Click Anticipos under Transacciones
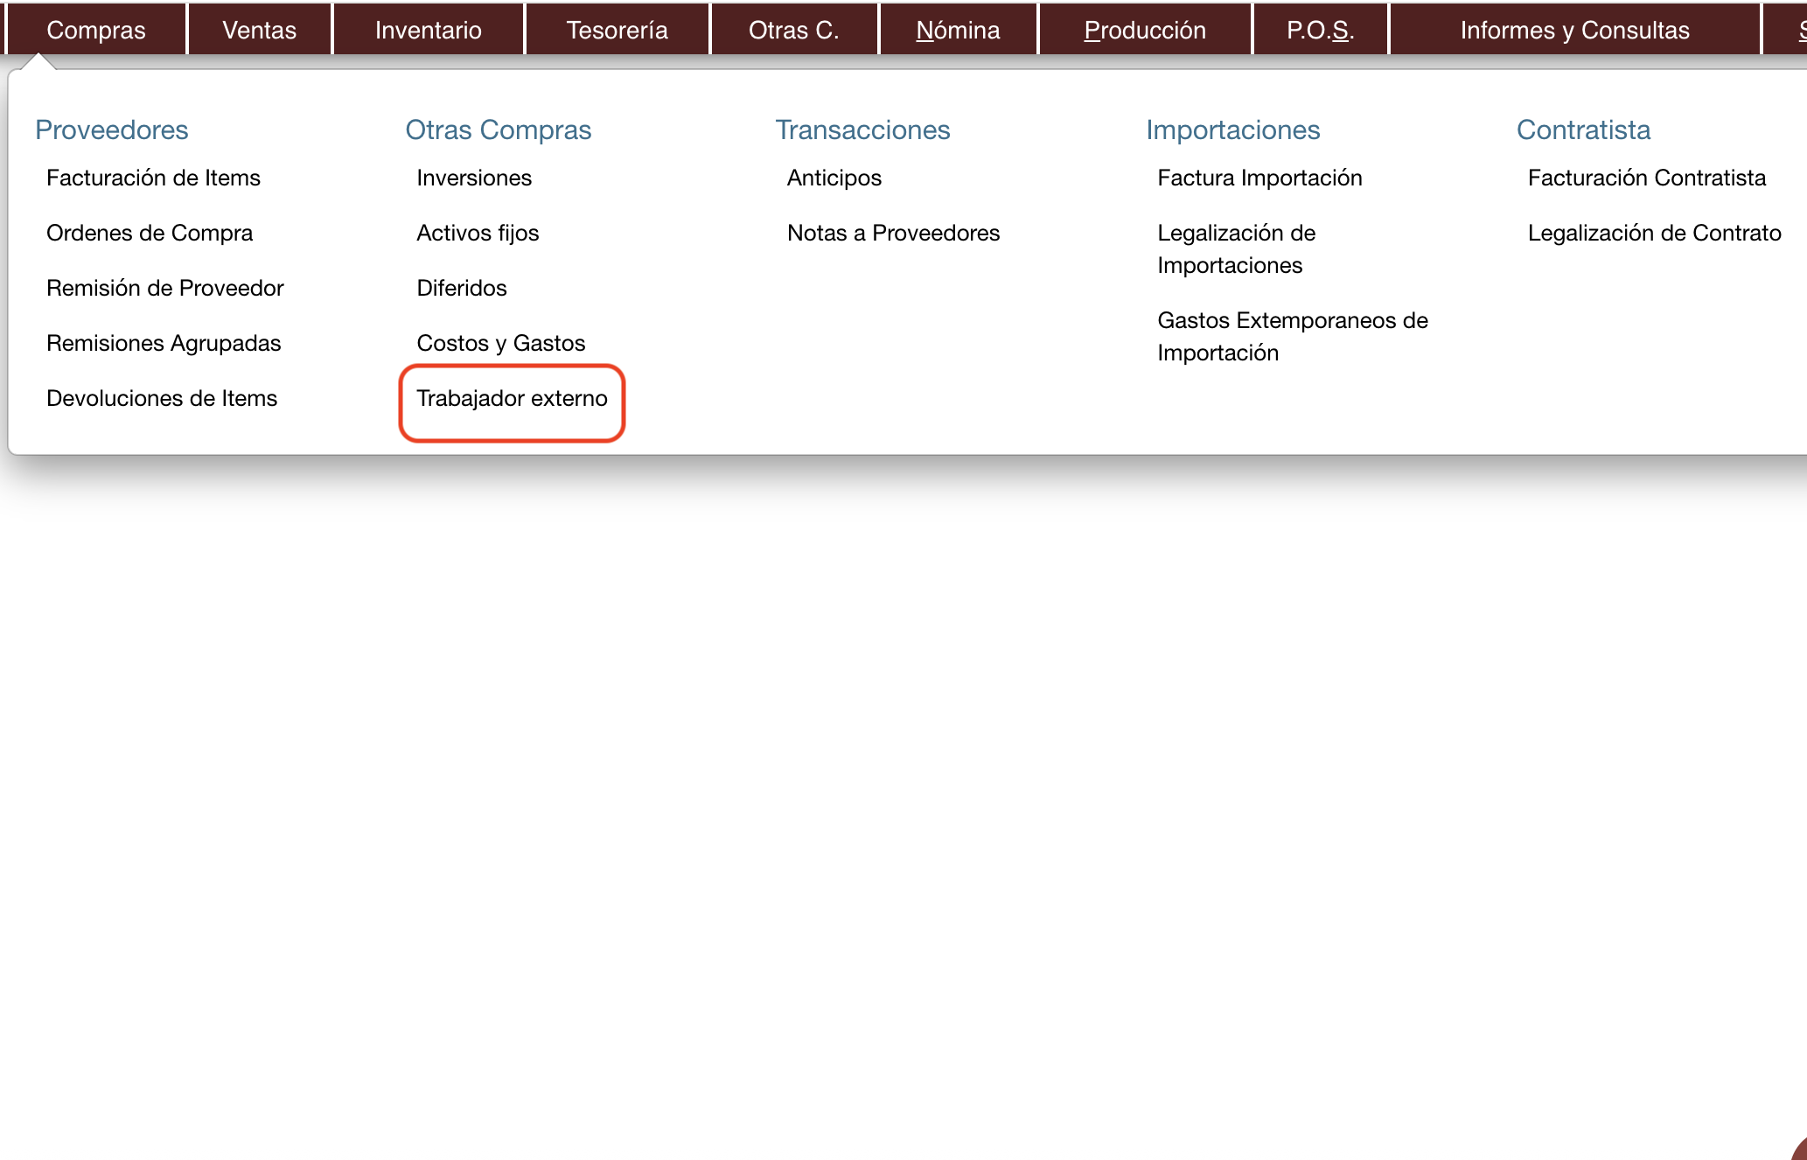Image resolution: width=1807 pixels, height=1160 pixels. (834, 178)
